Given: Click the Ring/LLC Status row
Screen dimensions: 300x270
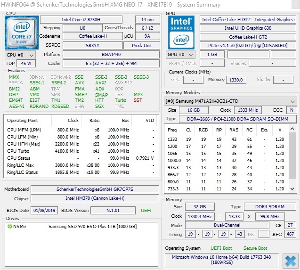Looking at the screenshot, I should point(81,172).
